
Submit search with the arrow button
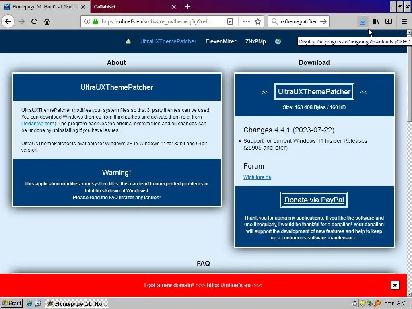(x=324, y=21)
